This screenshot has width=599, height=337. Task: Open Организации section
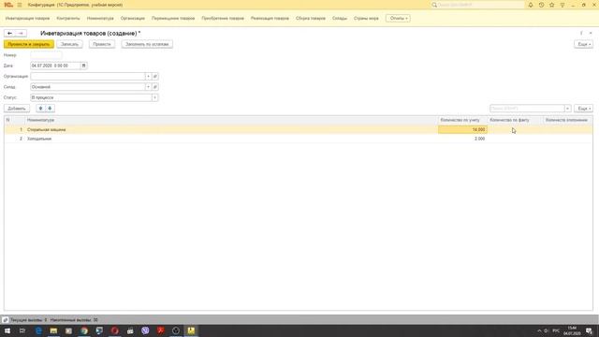[x=133, y=19]
